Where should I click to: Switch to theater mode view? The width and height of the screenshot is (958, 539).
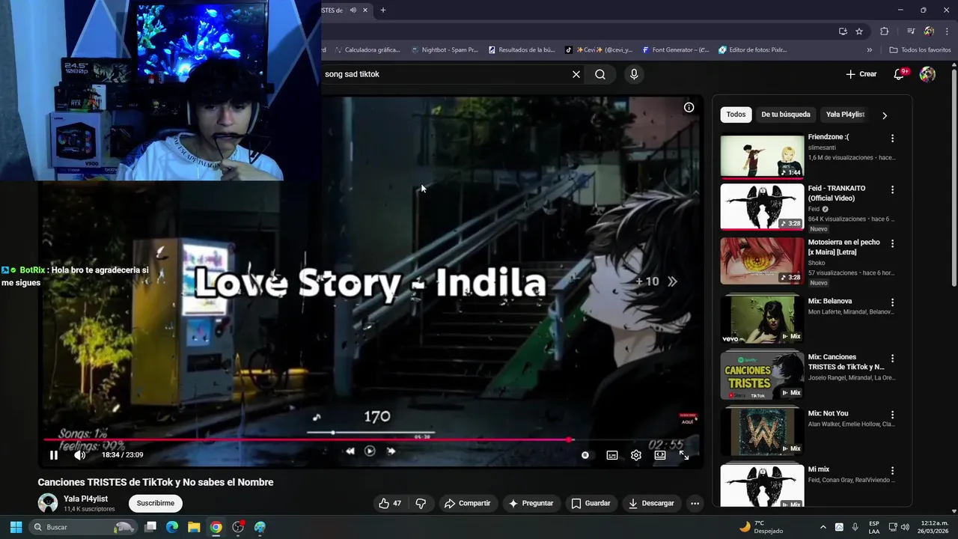coord(659,454)
